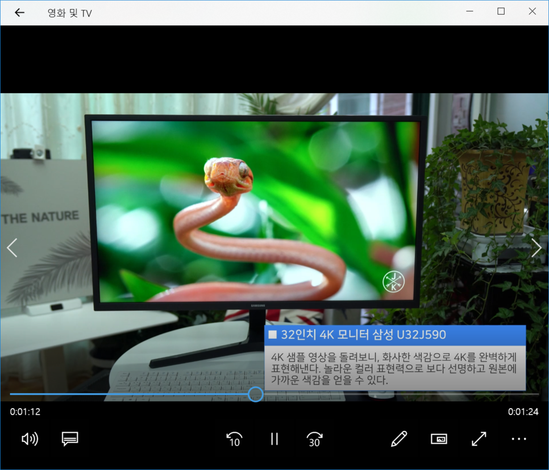Open more options ellipsis menu
549x470 pixels.
coord(519,439)
